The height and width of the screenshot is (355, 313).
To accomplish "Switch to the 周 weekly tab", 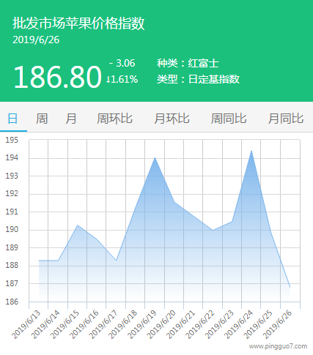I will (x=42, y=119).
